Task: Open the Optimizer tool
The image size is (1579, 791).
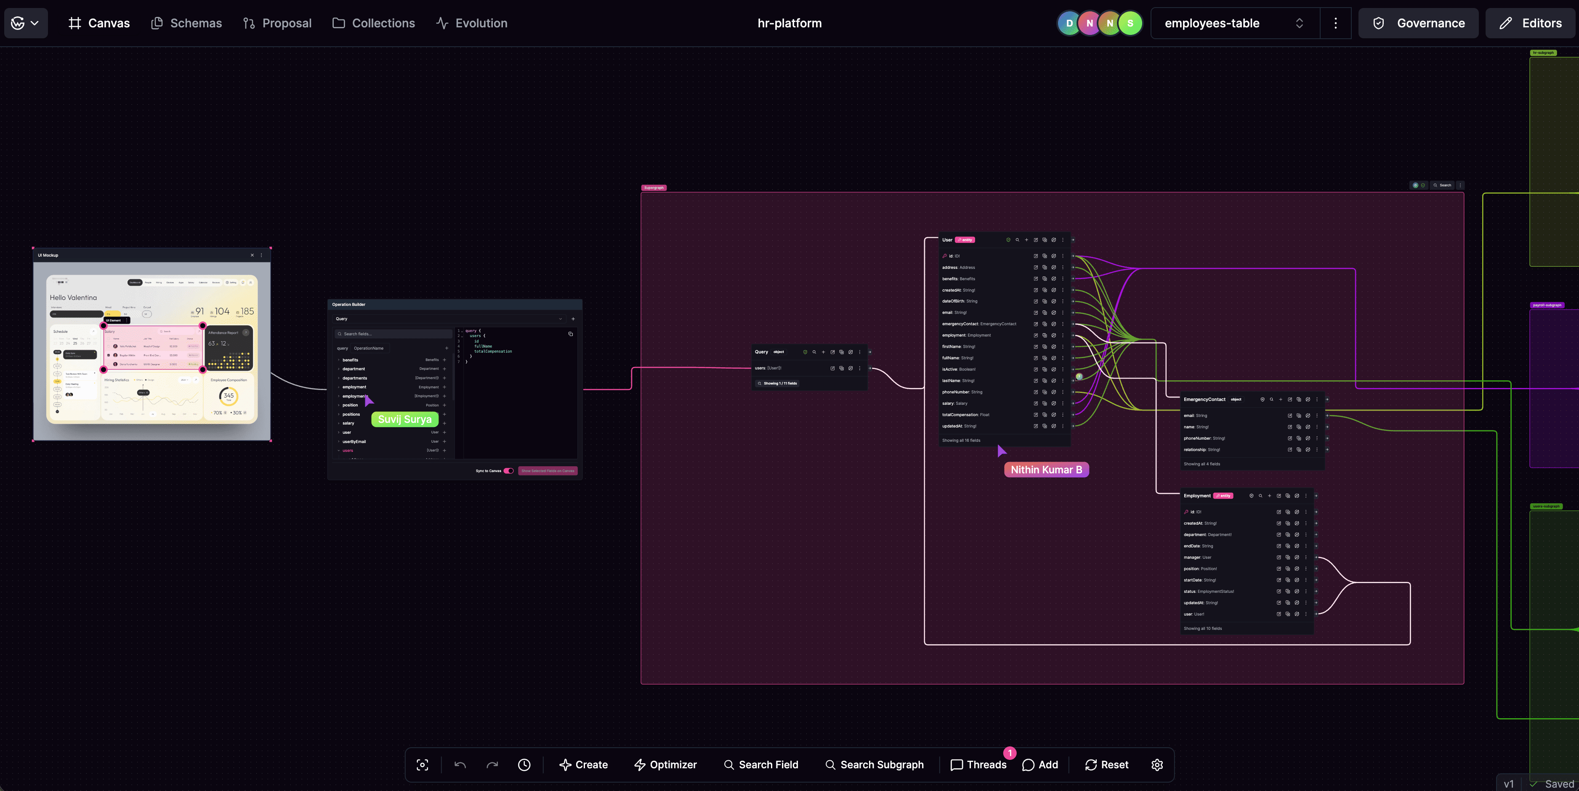Action: click(665, 764)
